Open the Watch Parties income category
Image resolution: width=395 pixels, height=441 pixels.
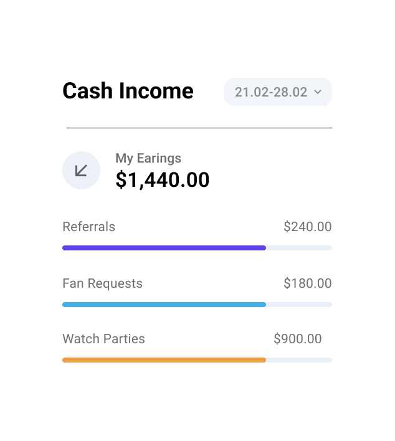pos(103,339)
